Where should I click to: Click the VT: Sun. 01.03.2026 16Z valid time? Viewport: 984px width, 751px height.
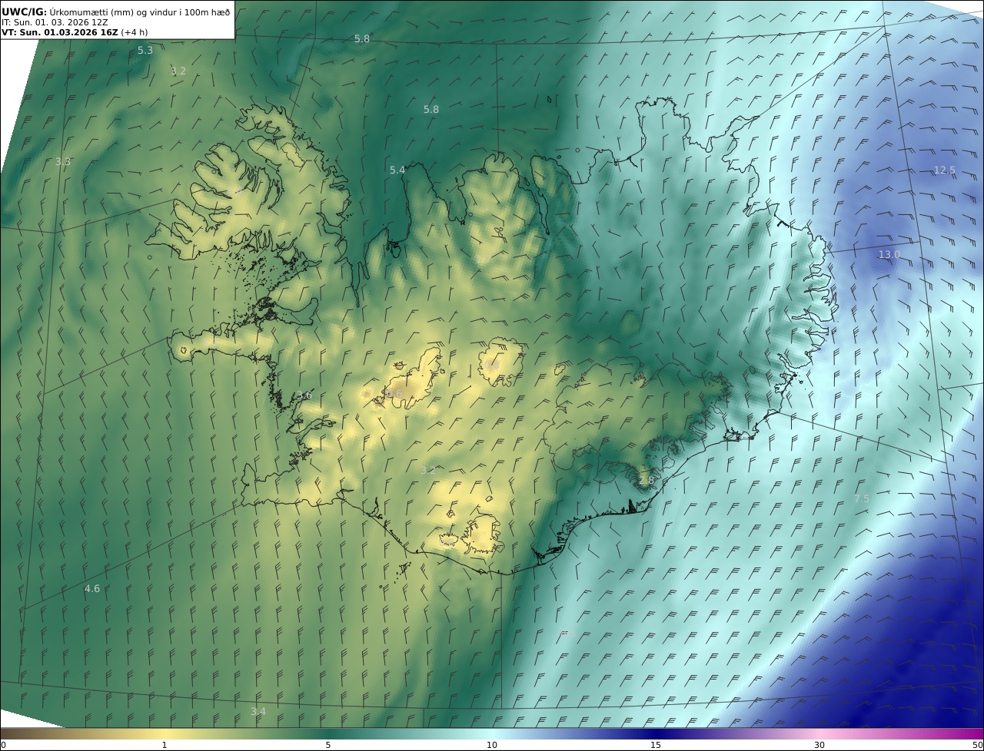coord(75,32)
